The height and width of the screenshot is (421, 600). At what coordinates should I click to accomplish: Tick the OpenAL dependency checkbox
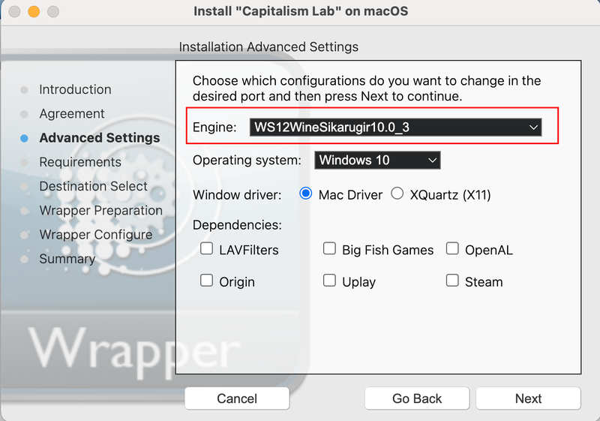pyautogui.click(x=452, y=249)
